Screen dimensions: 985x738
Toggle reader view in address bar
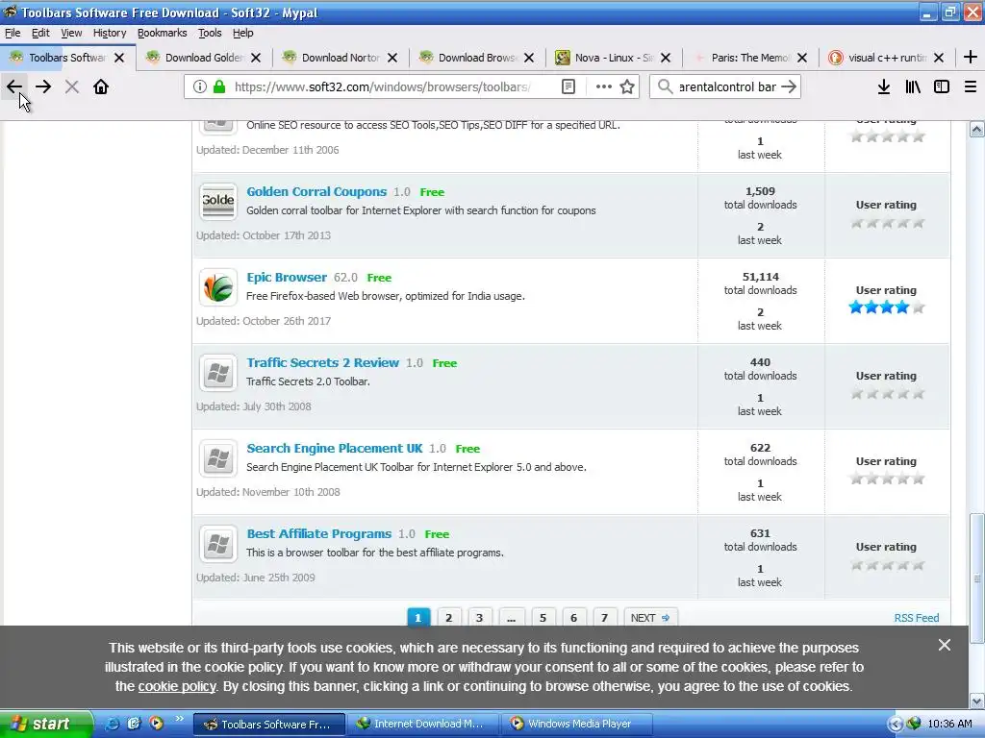568,86
